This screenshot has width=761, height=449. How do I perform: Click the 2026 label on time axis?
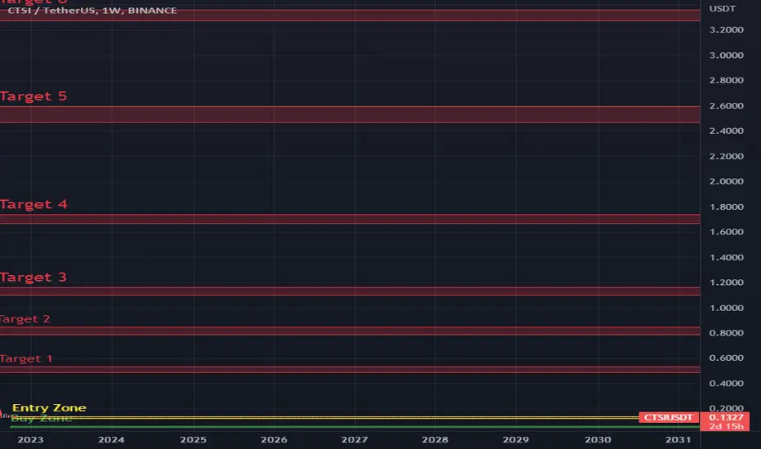(x=274, y=440)
